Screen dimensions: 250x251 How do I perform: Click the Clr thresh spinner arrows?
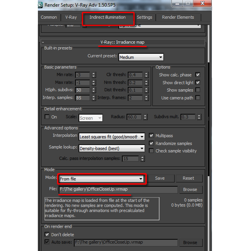146,75
